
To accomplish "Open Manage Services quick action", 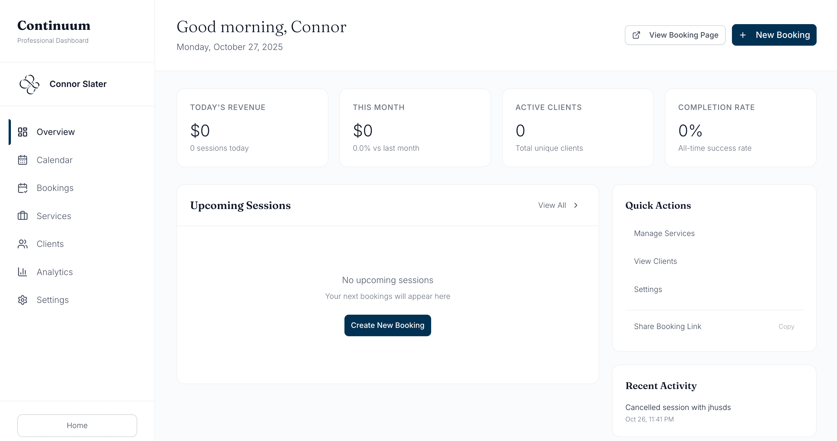I will [x=664, y=233].
